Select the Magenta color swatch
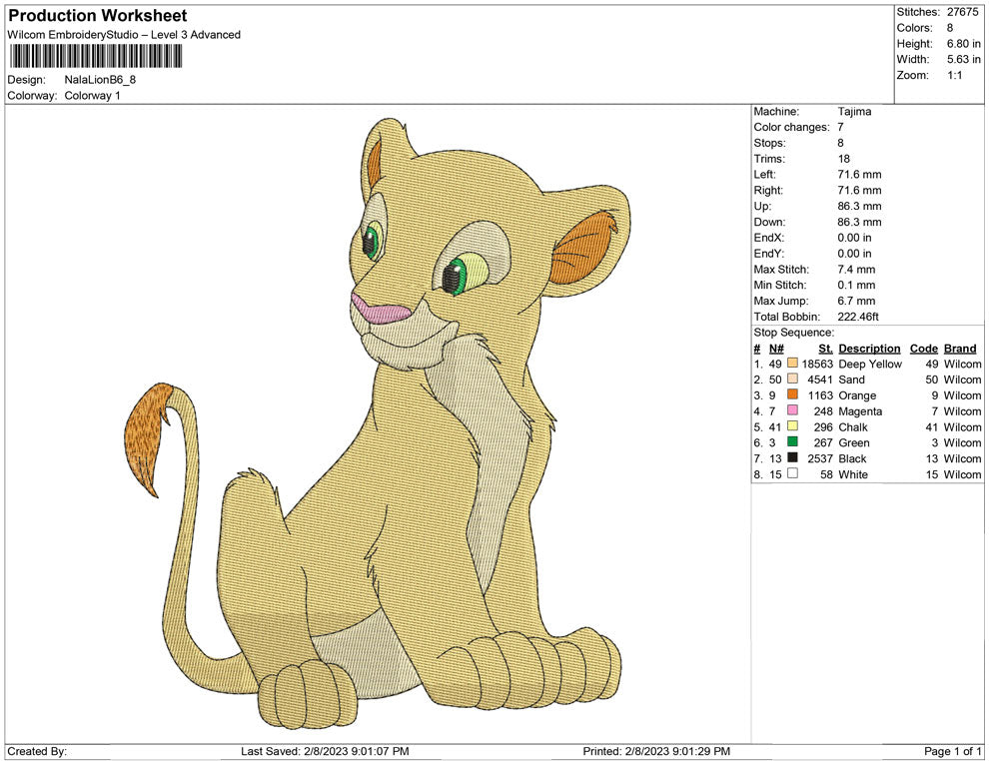The width and height of the screenshot is (989, 761). pyautogui.click(x=792, y=410)
